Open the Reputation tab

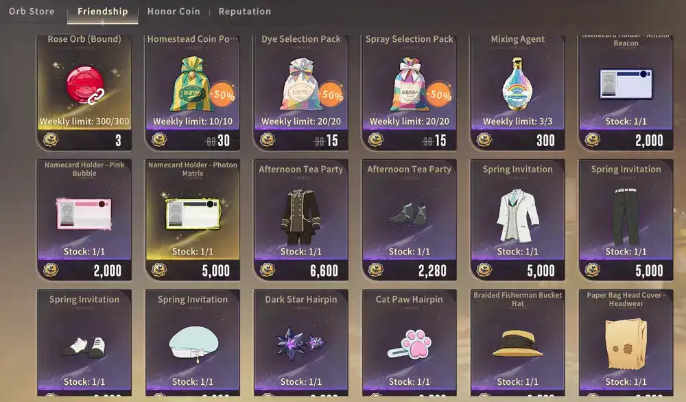(245, 12)
